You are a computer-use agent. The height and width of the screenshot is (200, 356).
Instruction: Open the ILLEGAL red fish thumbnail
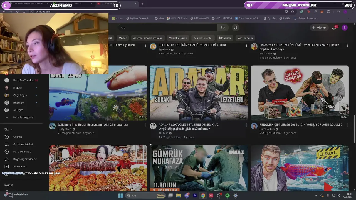300,168
